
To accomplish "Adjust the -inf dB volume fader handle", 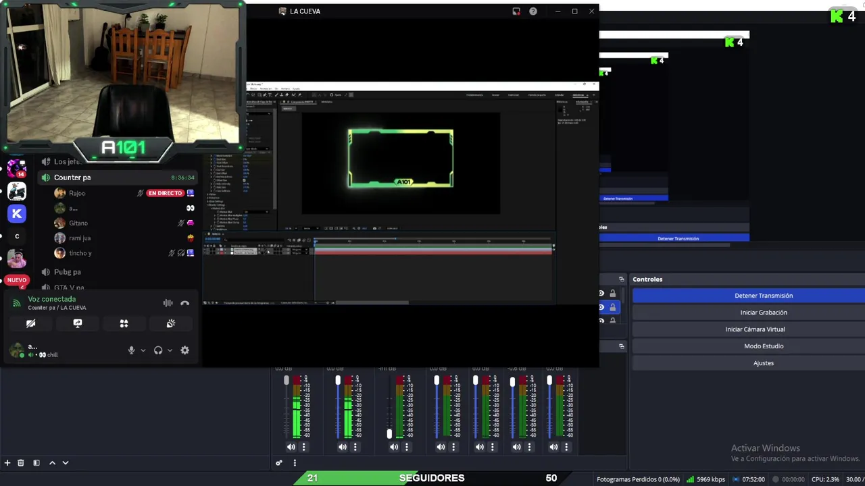I will coord(389,434).
